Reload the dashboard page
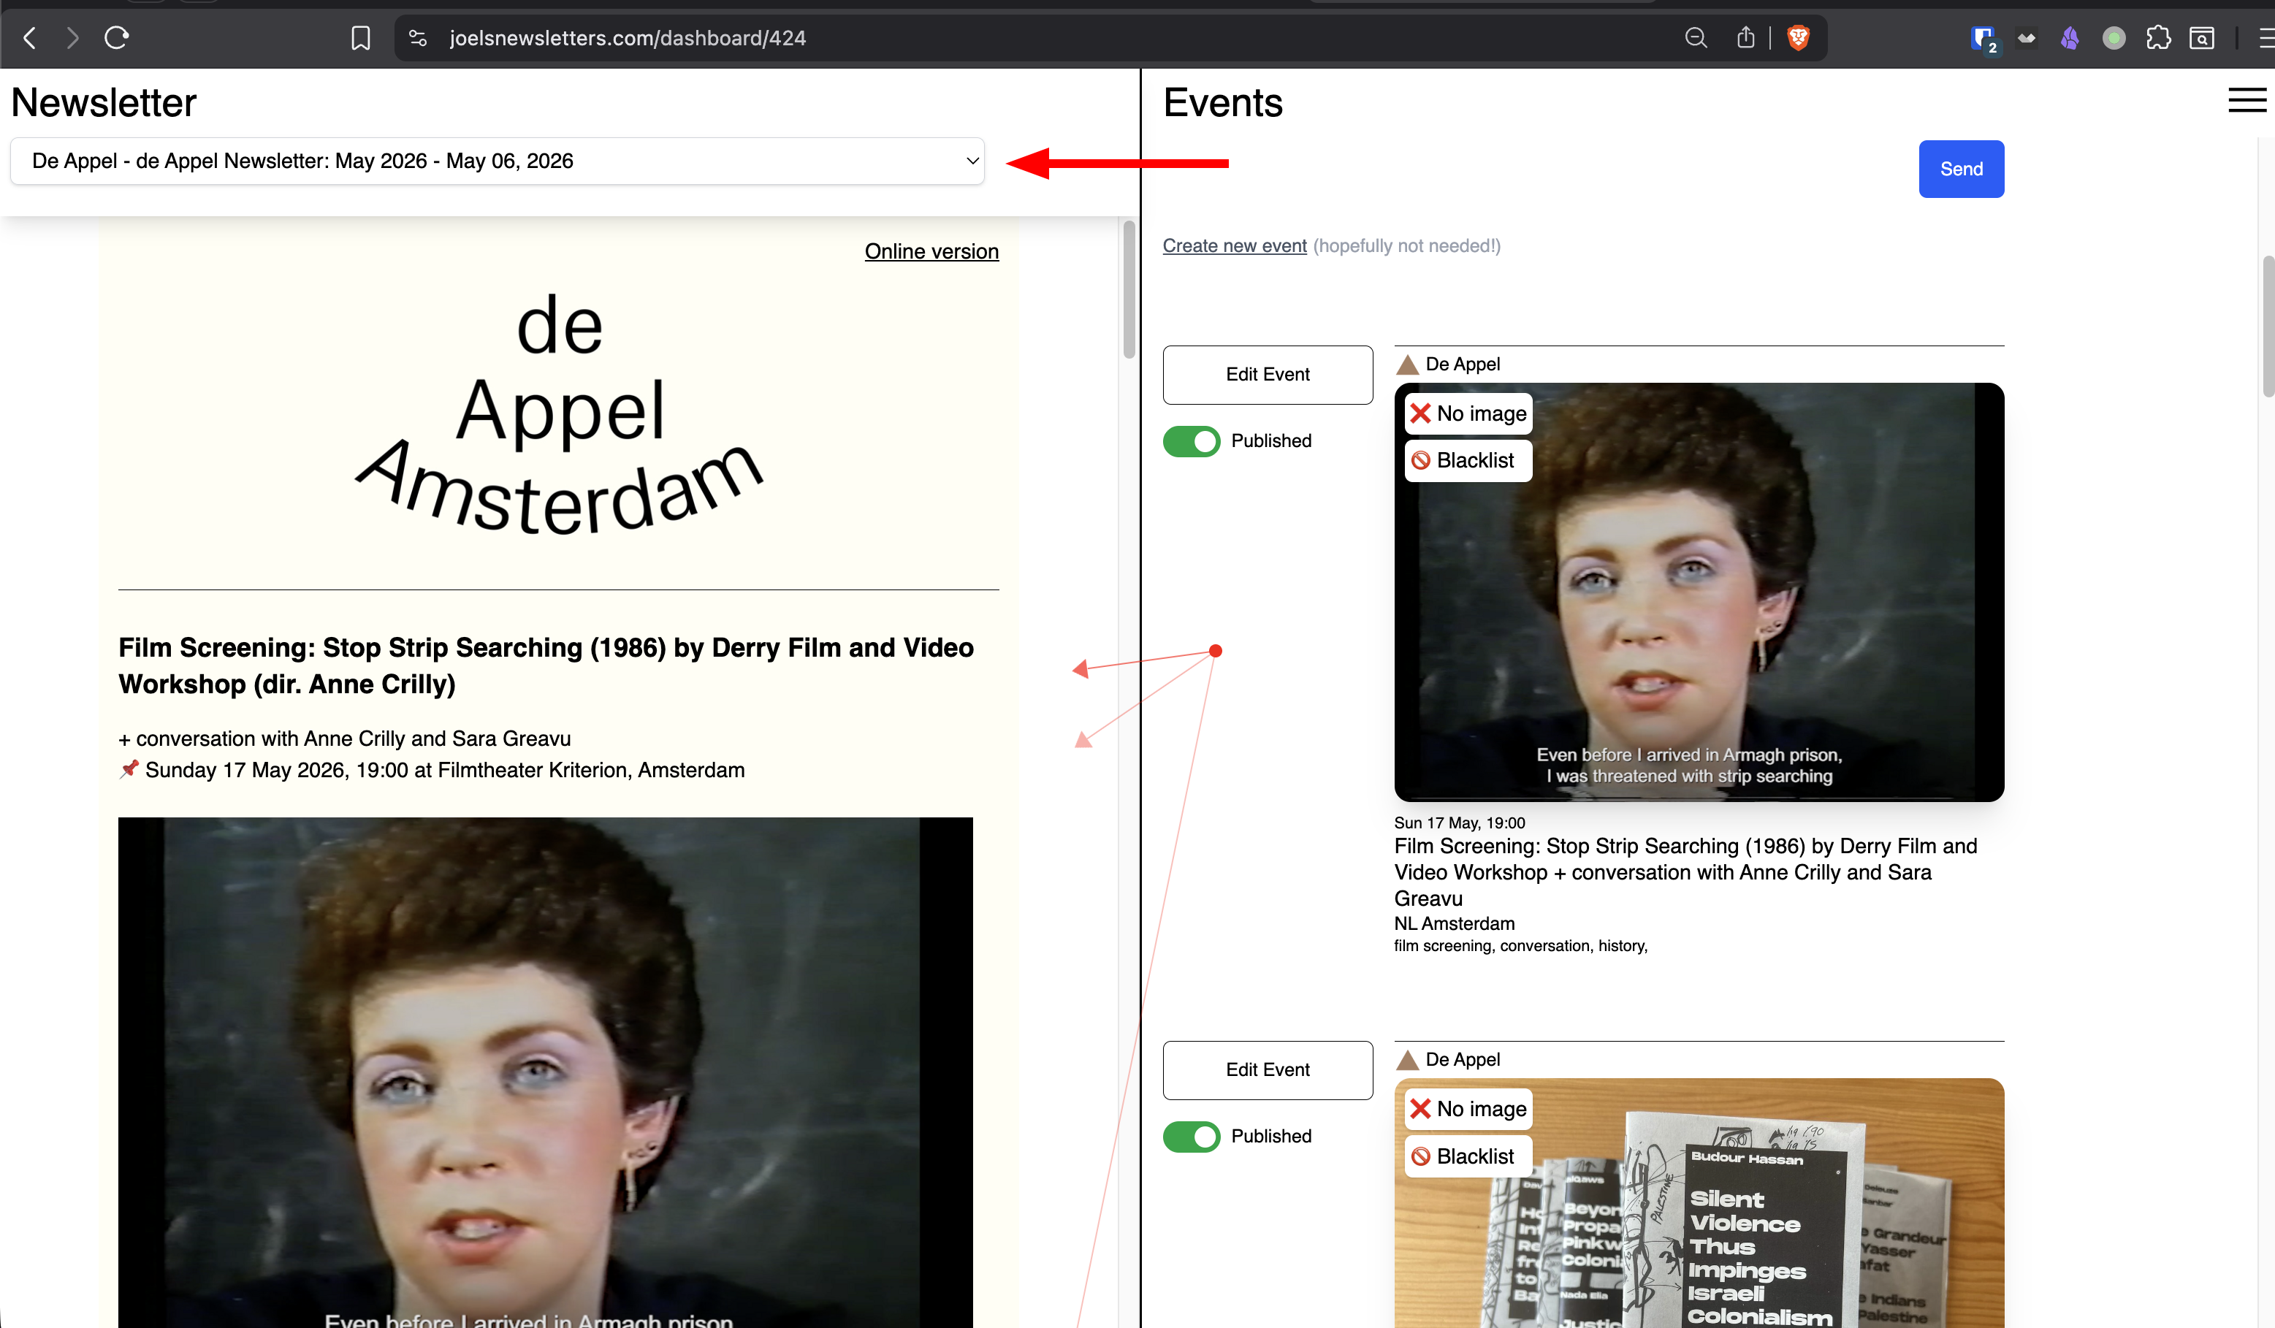The height and width of the screenshot is (1328, 2275). coord(118,38)
